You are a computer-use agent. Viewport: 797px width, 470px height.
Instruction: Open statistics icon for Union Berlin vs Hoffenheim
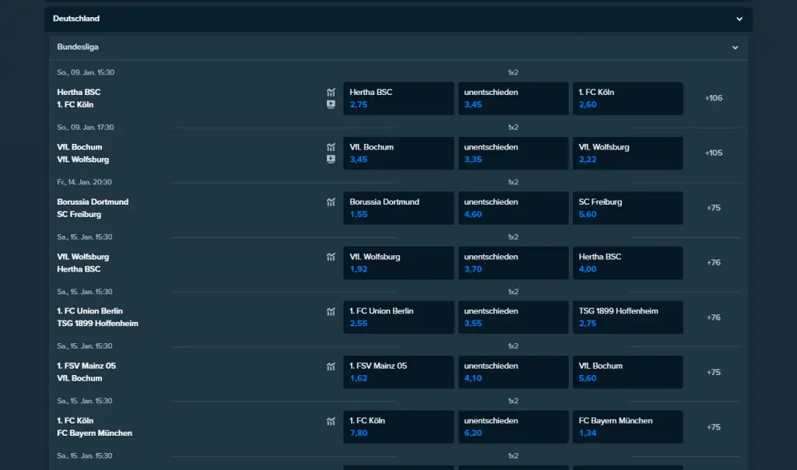[331, 311]
